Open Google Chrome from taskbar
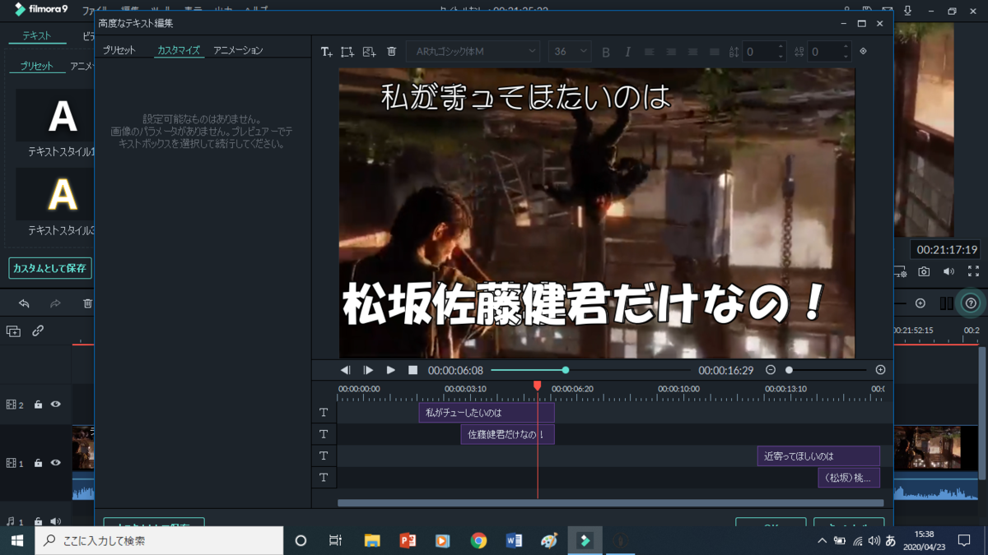Screen dimensions: 988x555 478,540
